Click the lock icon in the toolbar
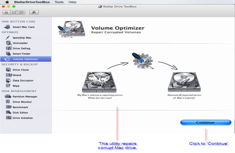 click(6, 12)
